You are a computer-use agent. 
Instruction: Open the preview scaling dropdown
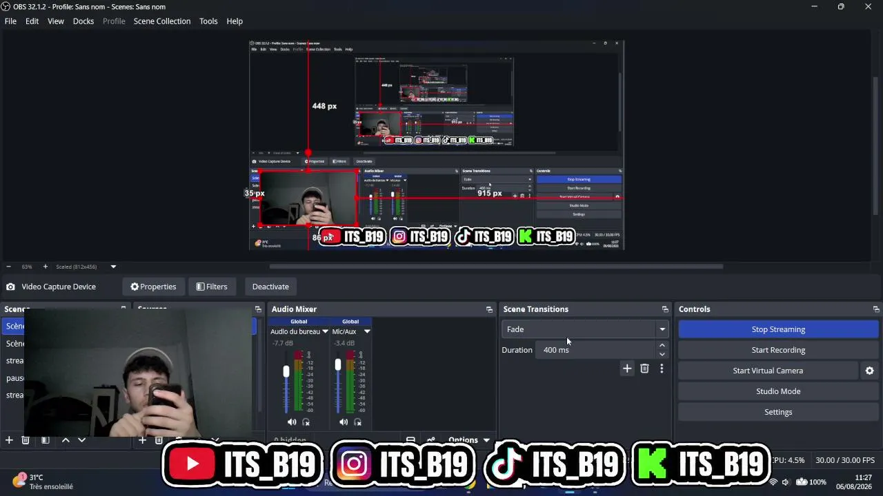113,267
